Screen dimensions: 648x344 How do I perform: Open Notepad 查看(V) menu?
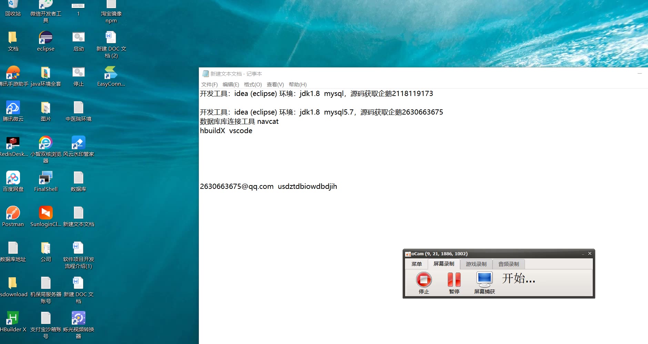coord(275,85)
